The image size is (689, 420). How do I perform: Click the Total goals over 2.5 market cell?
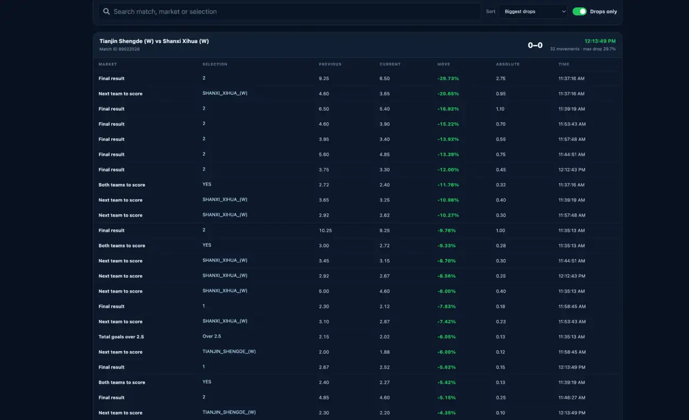click(121, 337)
